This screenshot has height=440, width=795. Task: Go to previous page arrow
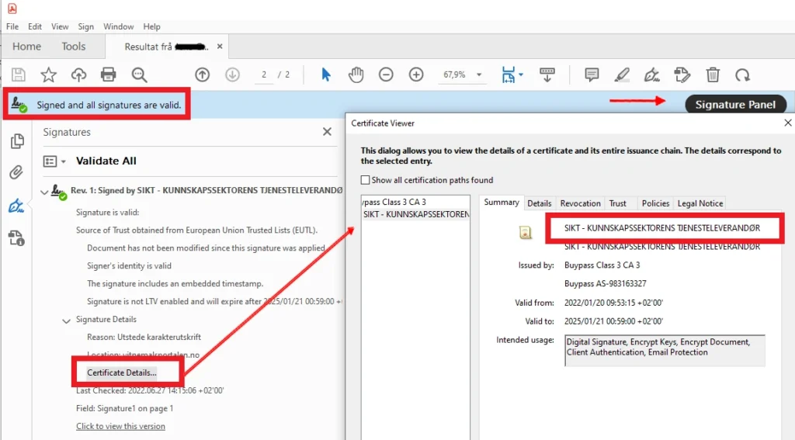203,75
